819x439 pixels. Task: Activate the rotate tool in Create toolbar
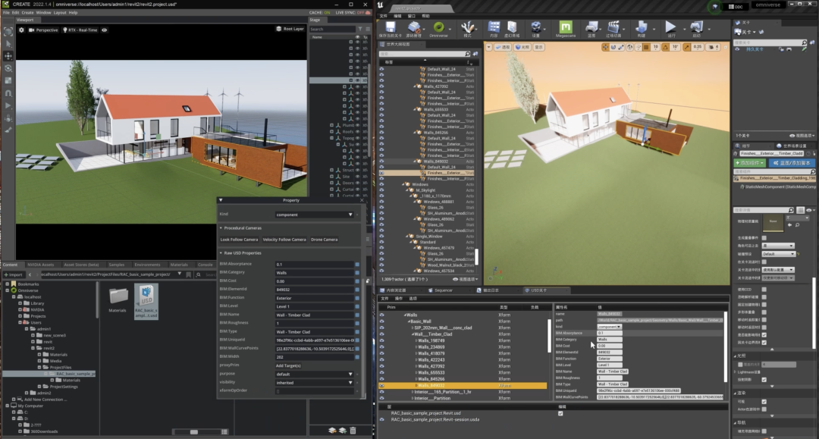click(x=8, y=68)
